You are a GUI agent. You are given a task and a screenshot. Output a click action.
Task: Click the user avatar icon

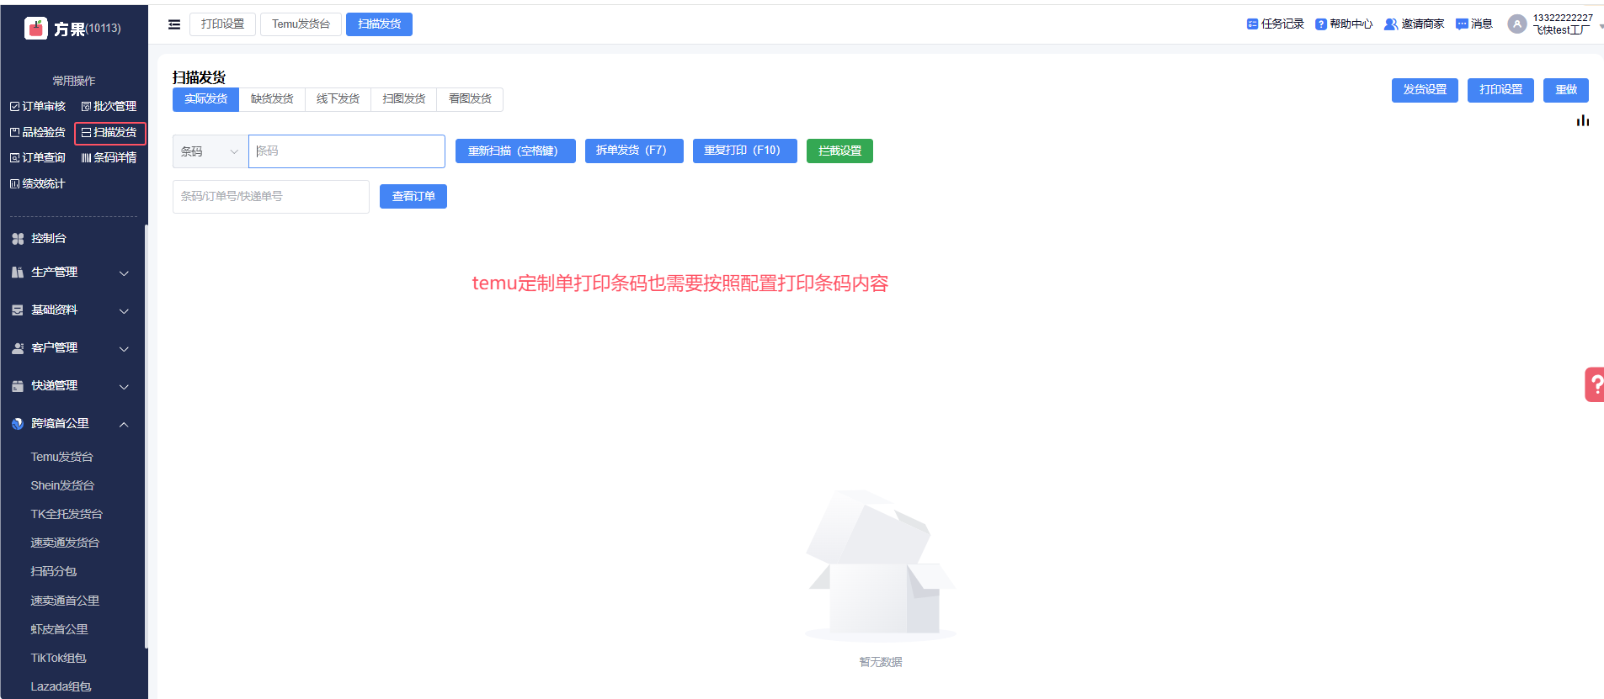tap(1516, 24)
